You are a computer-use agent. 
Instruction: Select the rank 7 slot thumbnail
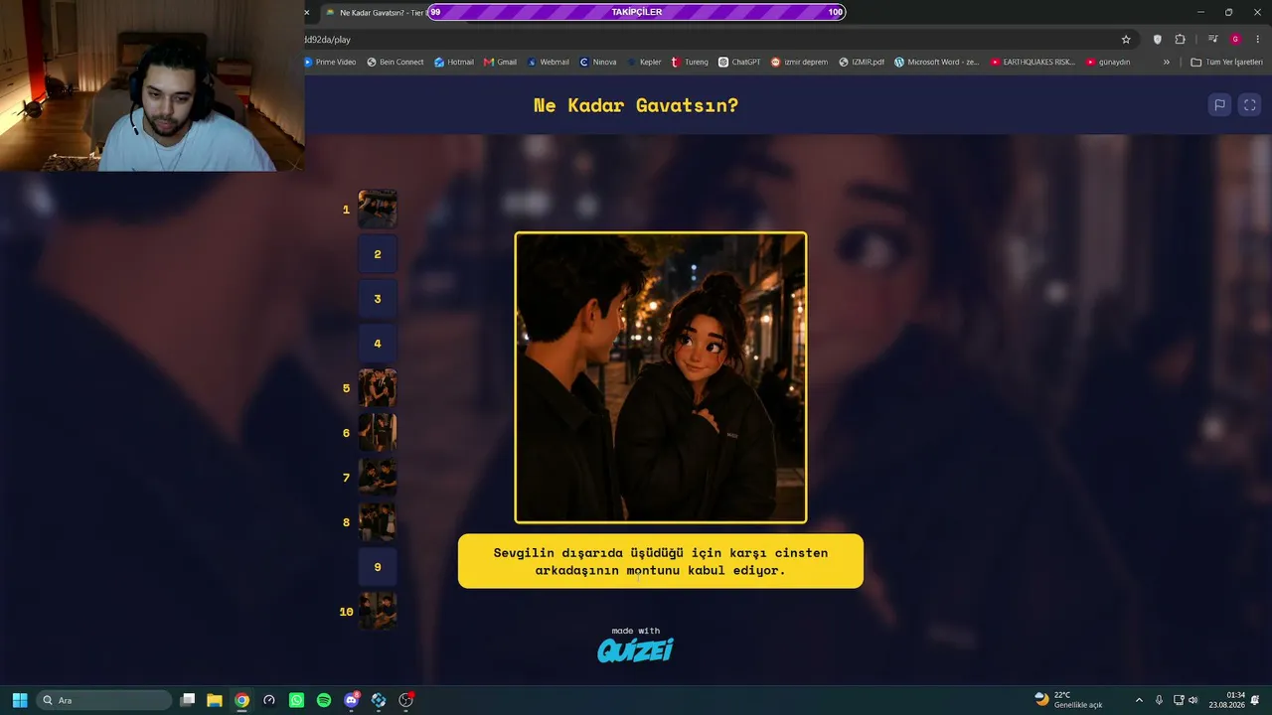pyautogui.click(x=378, y=478)
